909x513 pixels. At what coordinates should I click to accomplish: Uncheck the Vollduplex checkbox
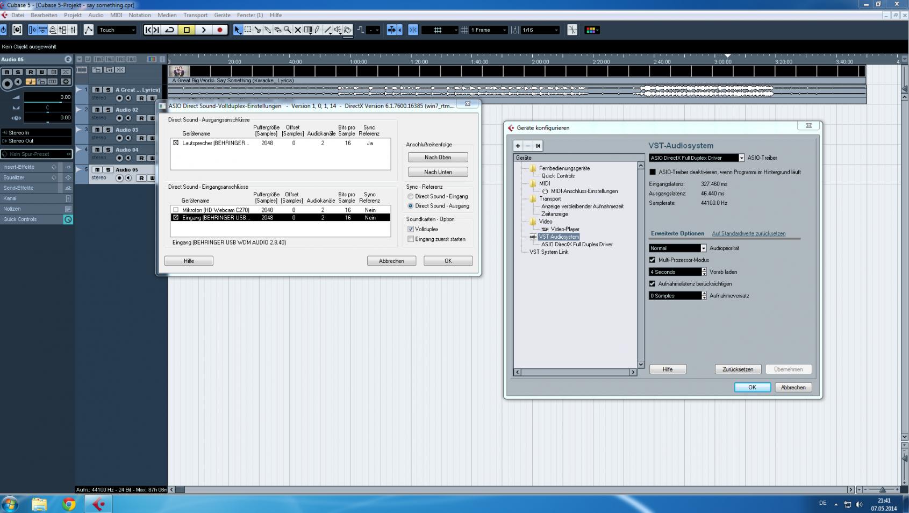click(x=411, y=229)
